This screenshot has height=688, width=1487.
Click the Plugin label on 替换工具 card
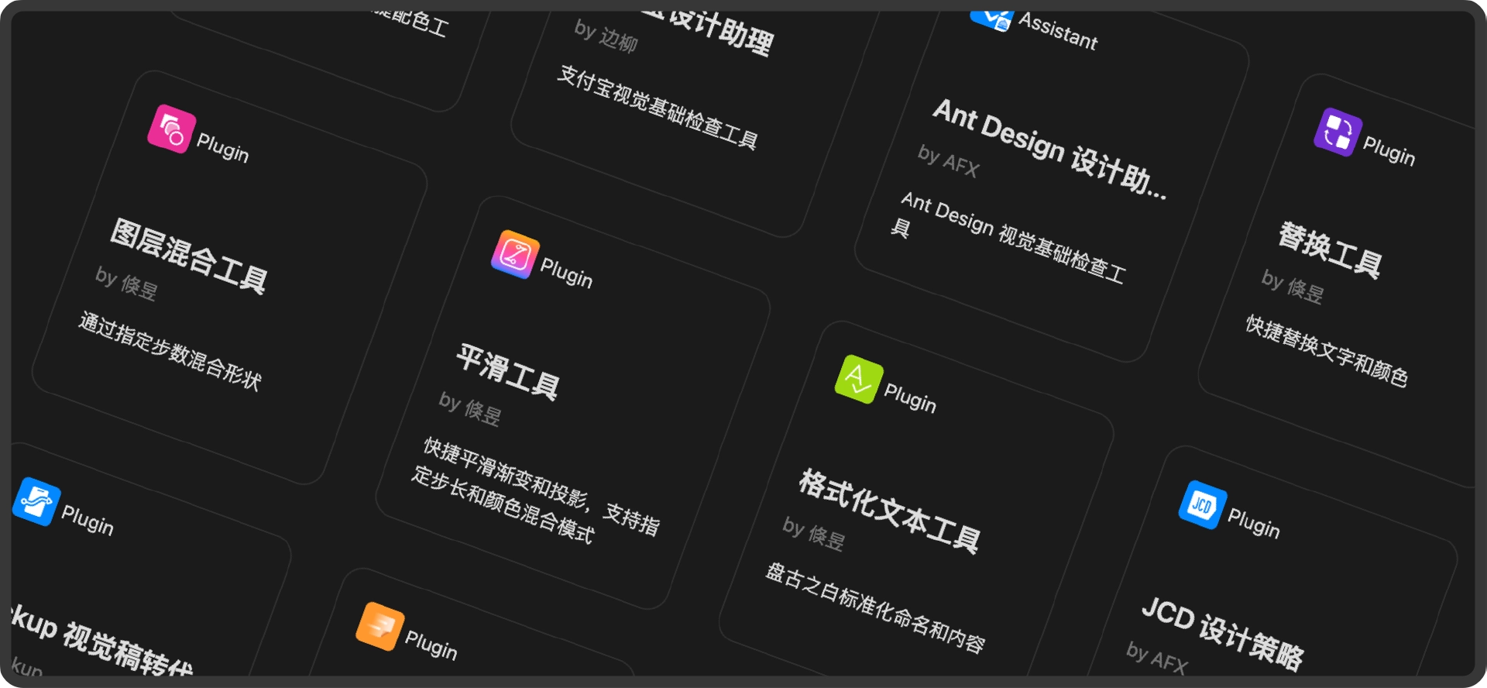(x=1389, y=150)
